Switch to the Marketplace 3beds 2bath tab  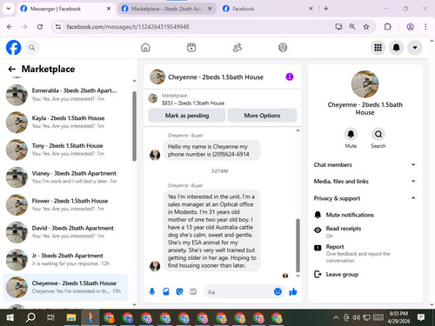166,9
